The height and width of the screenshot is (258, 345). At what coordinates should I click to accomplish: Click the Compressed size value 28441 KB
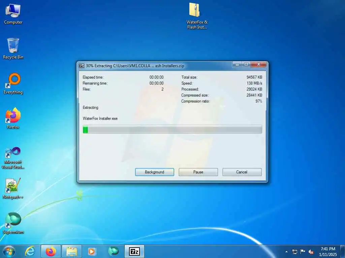(x=254, y=95)
